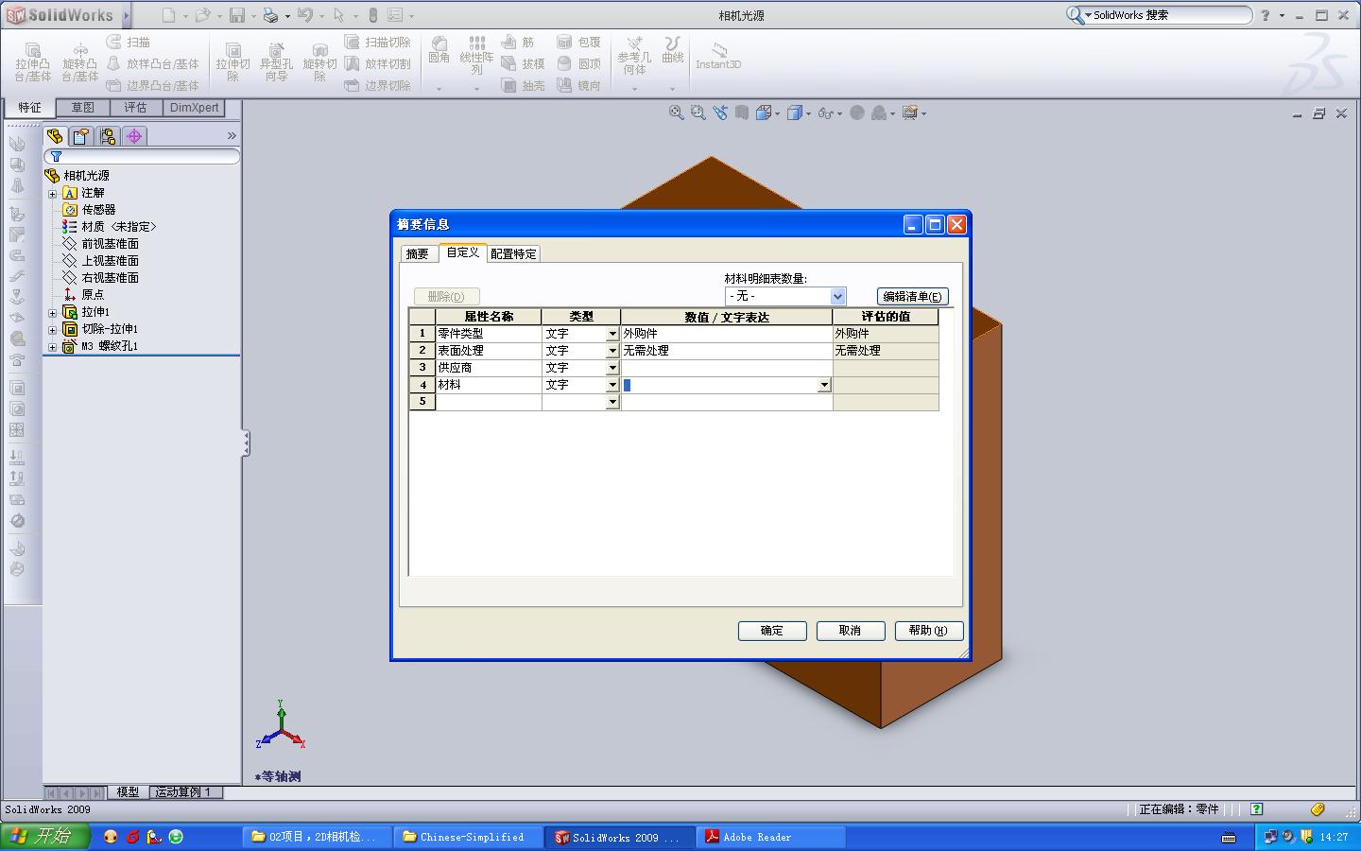Viewport: 1361px width, 851px height.
Task: Switch to the 特征 ribbon tab
Action: (x=30, y=108)
